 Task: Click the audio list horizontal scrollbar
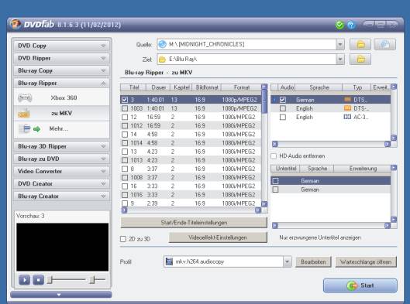(x=331, y=144)
